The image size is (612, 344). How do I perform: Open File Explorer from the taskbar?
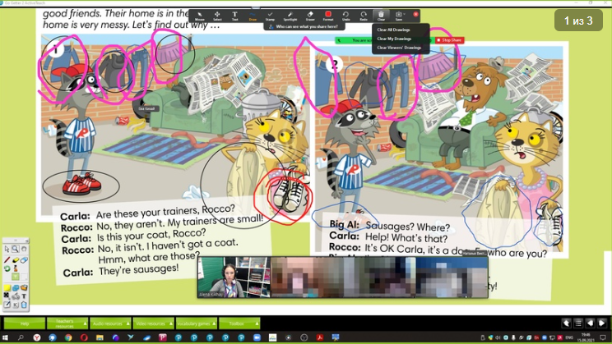pos(100,337)
